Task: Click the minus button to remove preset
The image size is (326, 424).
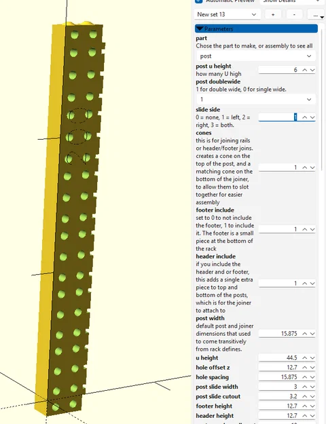Action: pos(294,14)
